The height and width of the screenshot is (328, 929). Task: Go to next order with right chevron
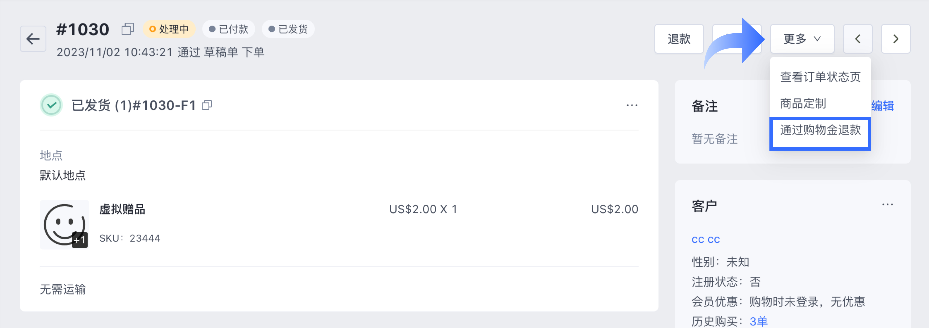pos(895,38)
